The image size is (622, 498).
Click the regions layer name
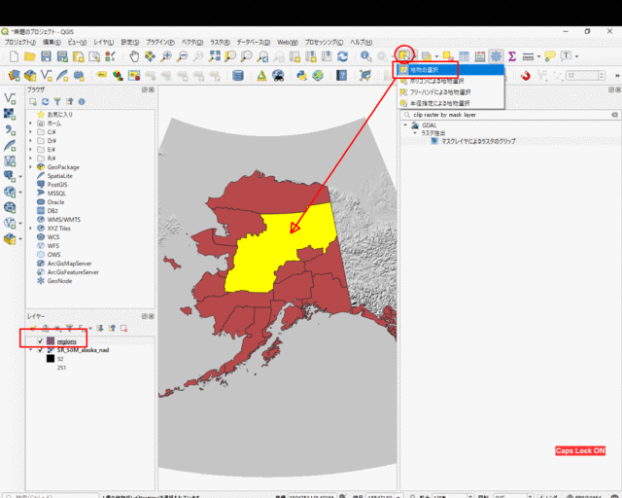pyautogui.click(x=67, y=341)
